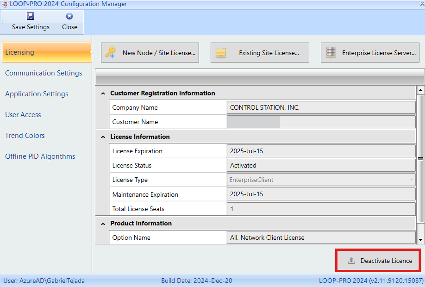This screenshot has height=287, width=425.
Task: Select the Maintenance Expiration date field
Action: 321,194
